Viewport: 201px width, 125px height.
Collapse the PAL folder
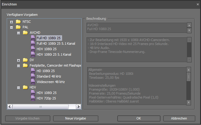point(12,27)
